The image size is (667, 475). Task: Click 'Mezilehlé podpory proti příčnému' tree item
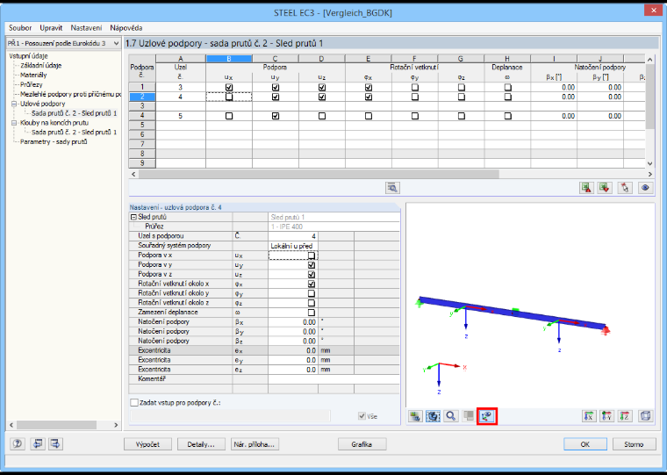coord(70,94)
